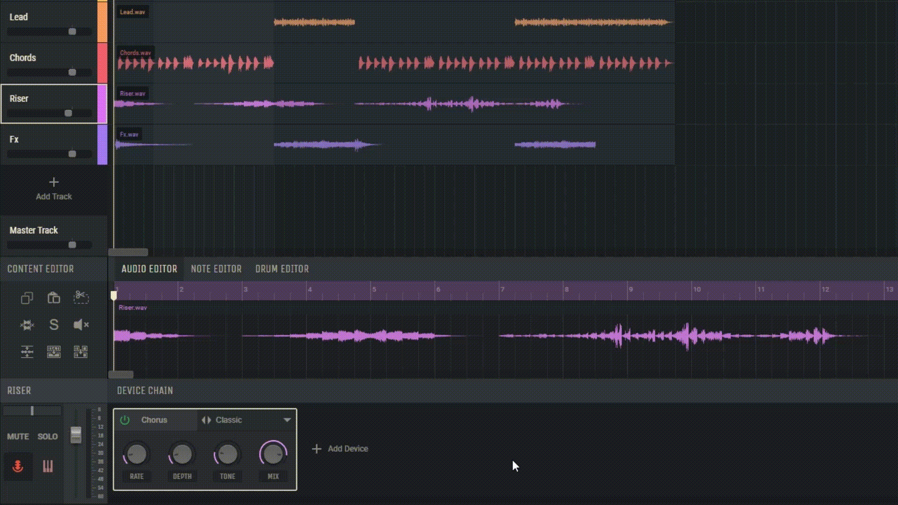The image size is (898, 505).
Task: Click the mute button on Riser track
Action: 17,436
